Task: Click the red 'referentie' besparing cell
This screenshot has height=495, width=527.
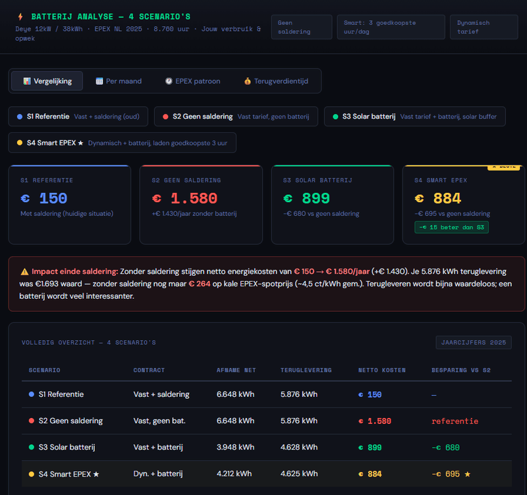Action: coord(455,421)
